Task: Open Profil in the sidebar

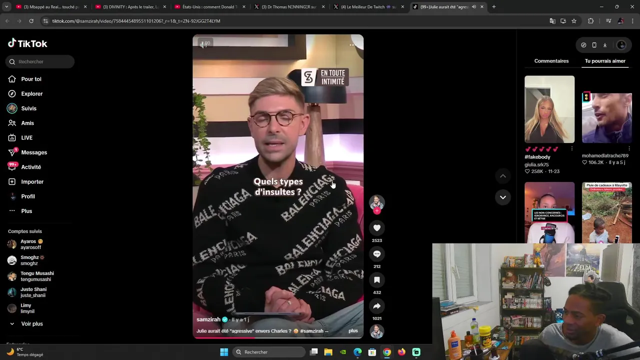Action: coord(28,196)
